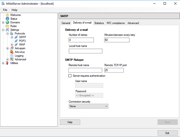This screenshot has width=180, height=137.
Task: Click the Help button below the panel
Action: click(x=70, y=122)
